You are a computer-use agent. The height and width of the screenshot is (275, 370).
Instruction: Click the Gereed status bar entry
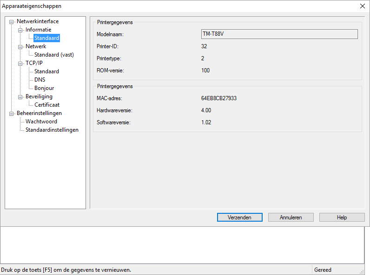tap(323, 270)
